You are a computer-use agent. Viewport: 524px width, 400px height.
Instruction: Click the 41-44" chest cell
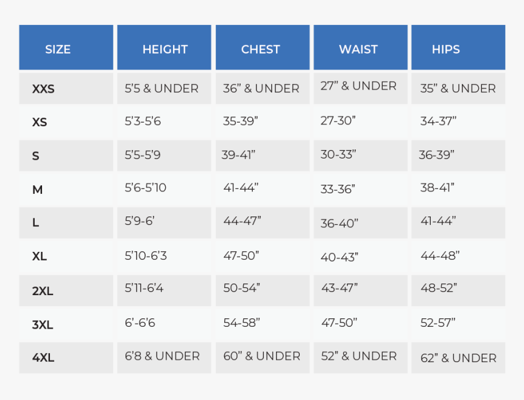tap(241, 188)
